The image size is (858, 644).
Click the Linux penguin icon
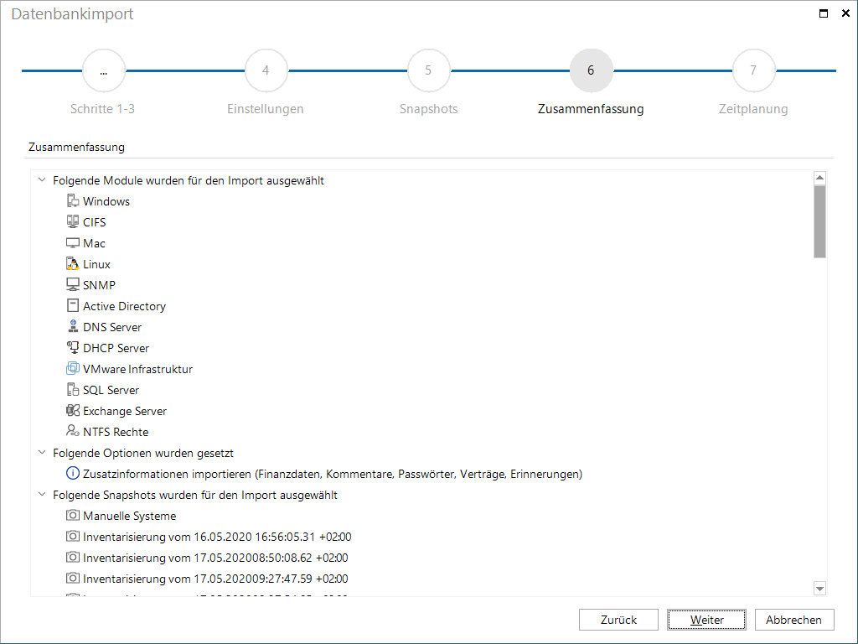tap(73, 264)
